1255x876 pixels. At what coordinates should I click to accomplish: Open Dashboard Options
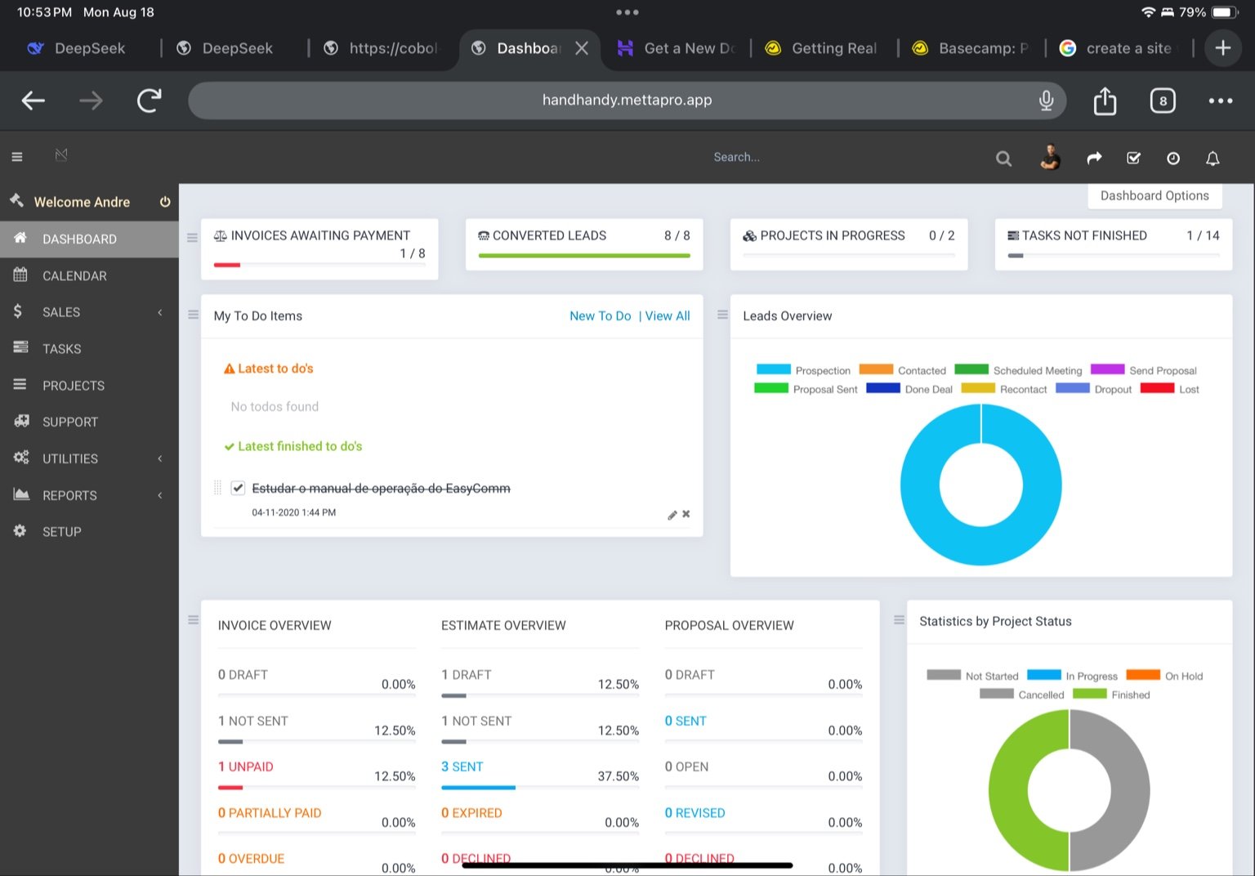pyautogui.click(x=1154, y=196)
